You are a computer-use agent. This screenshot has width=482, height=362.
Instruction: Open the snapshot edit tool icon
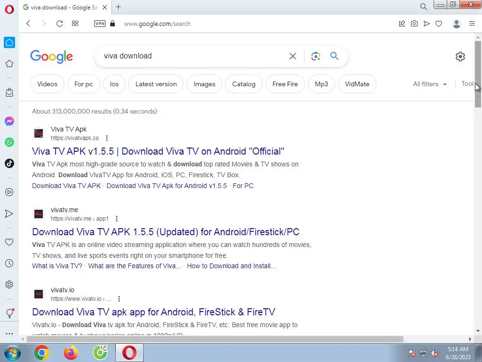click(x=402, y=24)
